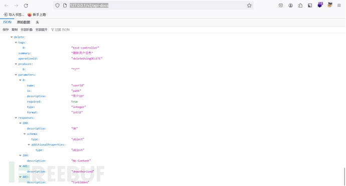Select the "userId" value
This screenshot has width=346, height=186.
coord(78,85)
